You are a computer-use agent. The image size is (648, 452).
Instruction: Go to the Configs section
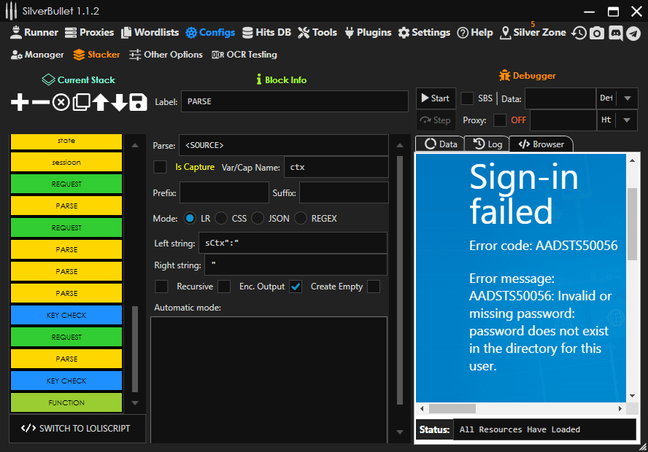pos(210,32)
